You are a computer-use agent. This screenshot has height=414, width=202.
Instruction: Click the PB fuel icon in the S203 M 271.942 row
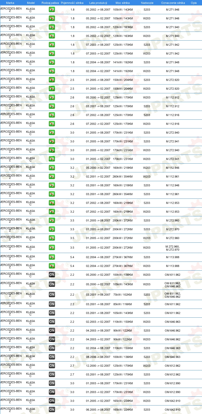52,45
